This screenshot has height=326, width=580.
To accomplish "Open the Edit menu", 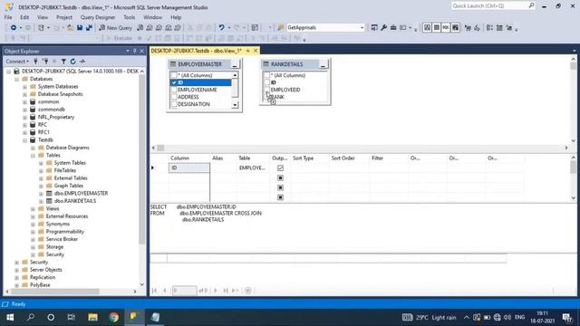I will pyautogui.click(x=24, y=17).
